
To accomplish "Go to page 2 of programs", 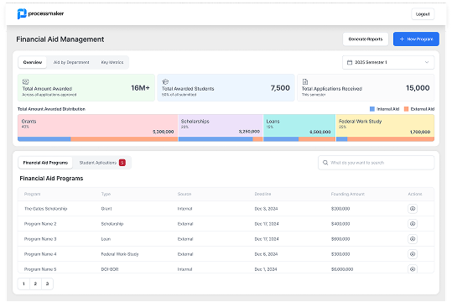I will 35,284.
